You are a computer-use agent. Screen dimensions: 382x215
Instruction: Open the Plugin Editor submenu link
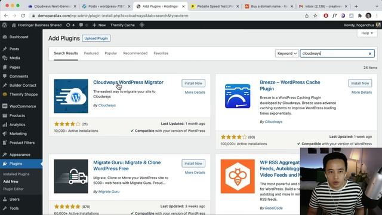tap(13, 189)
